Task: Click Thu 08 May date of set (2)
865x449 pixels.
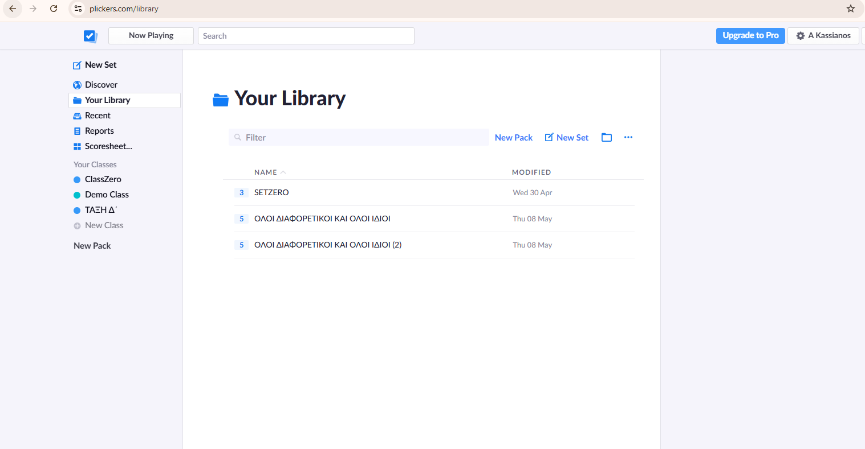Action: [x=532, y=245]
